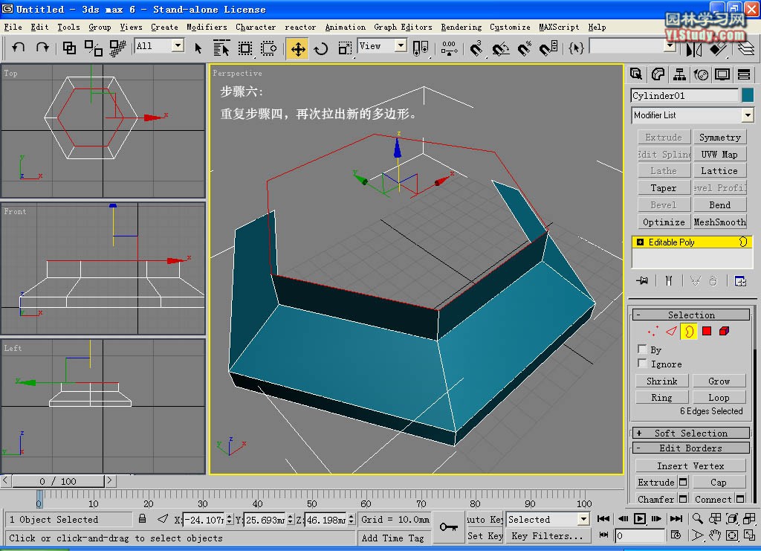Click the MeshSmooth modifier button

719,222
